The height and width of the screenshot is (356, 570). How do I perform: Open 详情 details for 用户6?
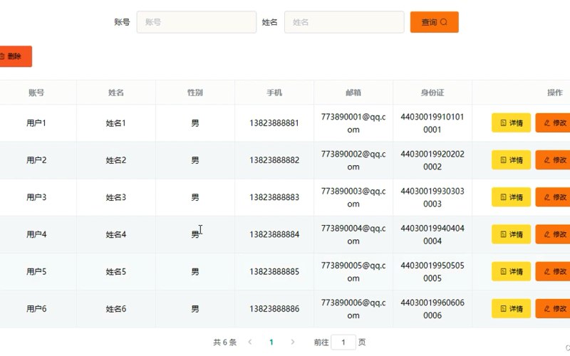click(x=511, y=309)
